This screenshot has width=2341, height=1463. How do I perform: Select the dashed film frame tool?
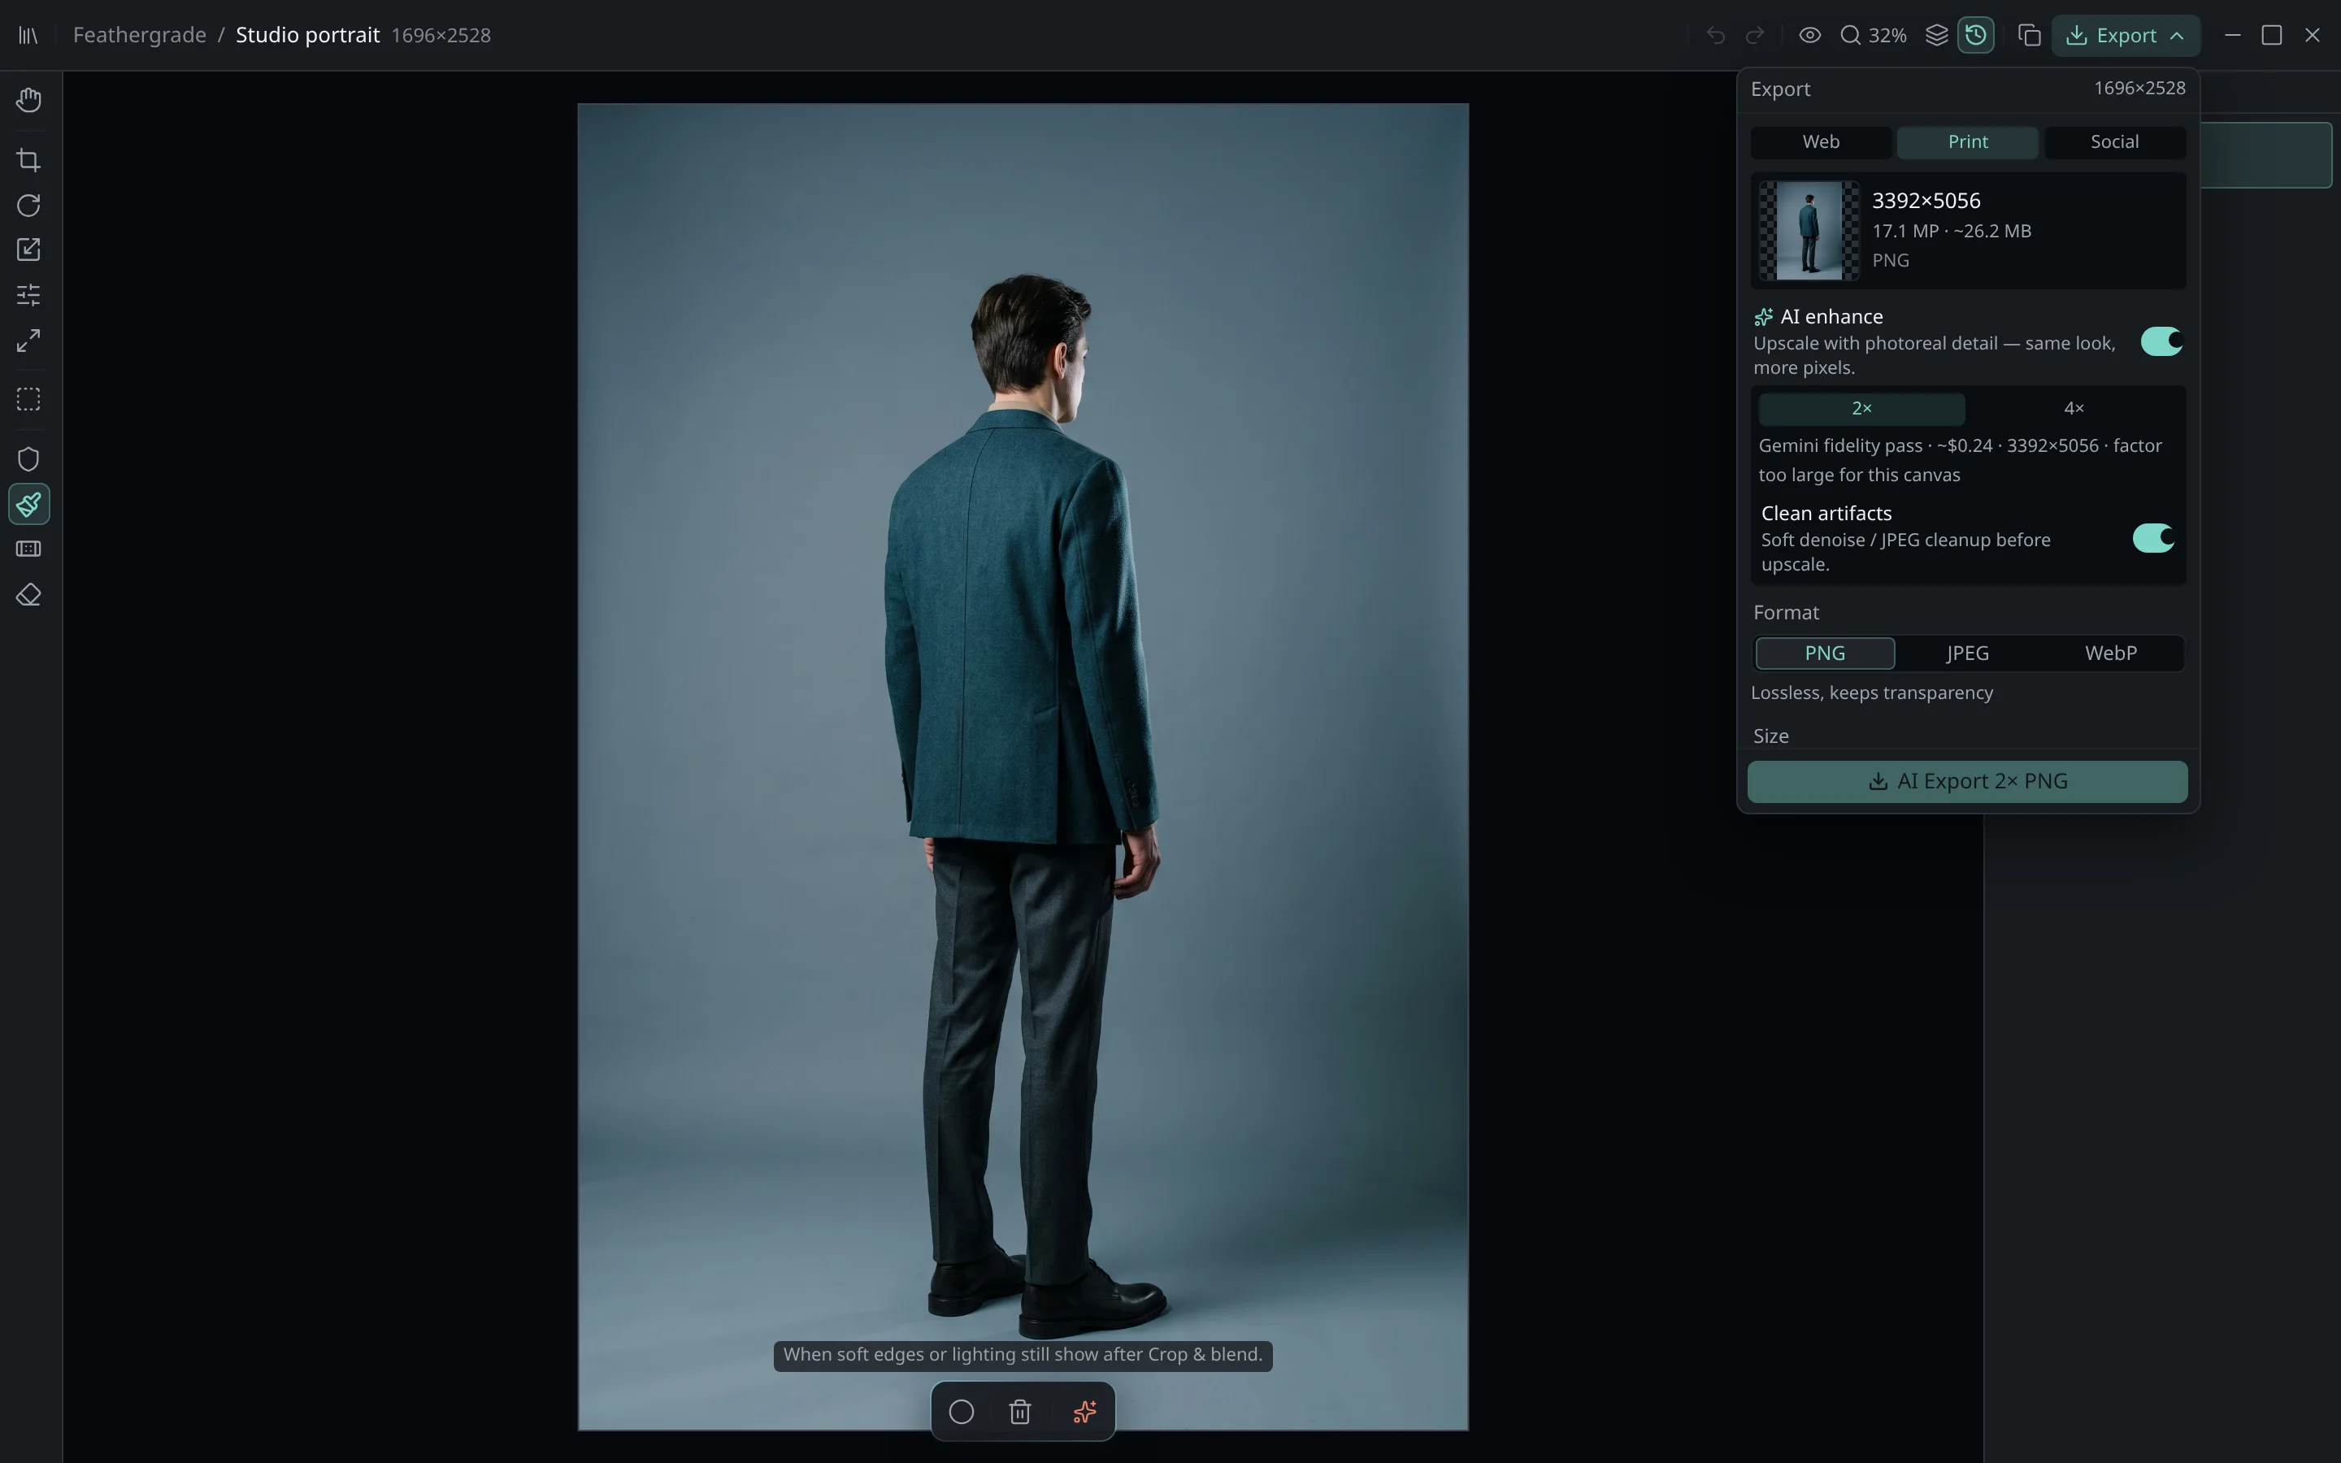coord(29,549)
